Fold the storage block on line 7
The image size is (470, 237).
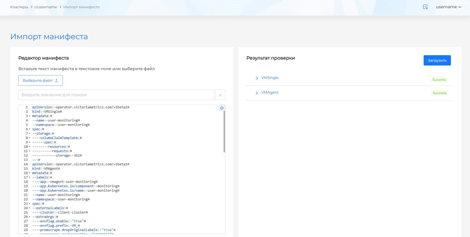29,134
